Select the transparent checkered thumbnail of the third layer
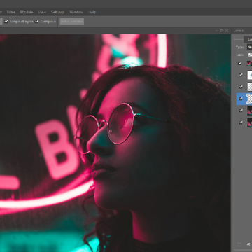252x252 pixels. coord(250,87)
